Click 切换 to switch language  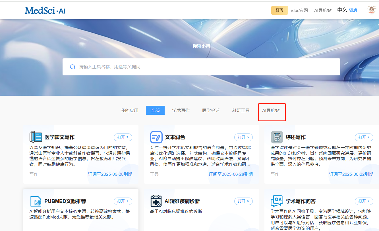(353, 10)
